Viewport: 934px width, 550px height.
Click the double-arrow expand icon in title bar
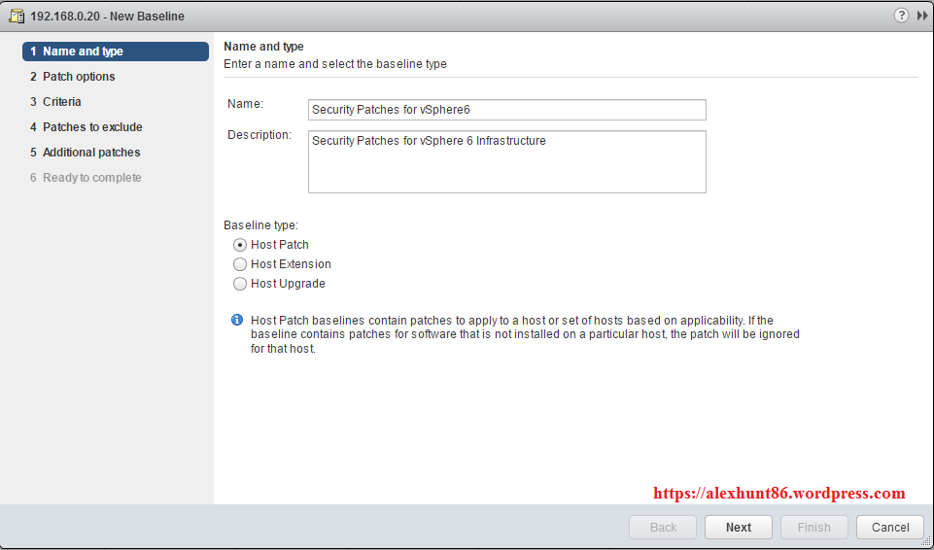pos(922,17)
